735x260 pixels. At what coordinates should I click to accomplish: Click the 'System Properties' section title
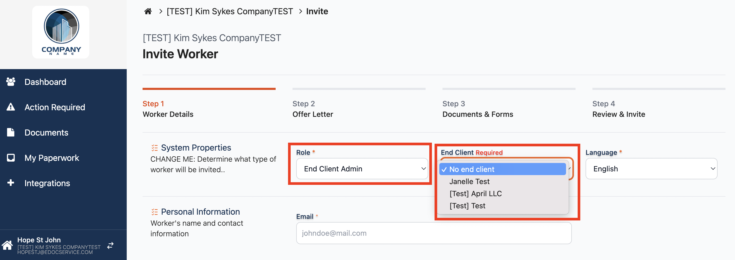tap(196, 148)
